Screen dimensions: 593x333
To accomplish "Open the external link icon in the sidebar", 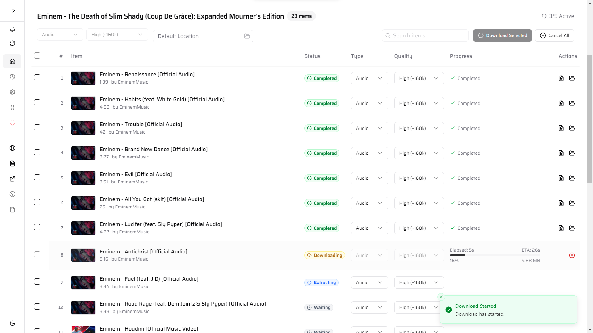I will click(x=12, y=179).
